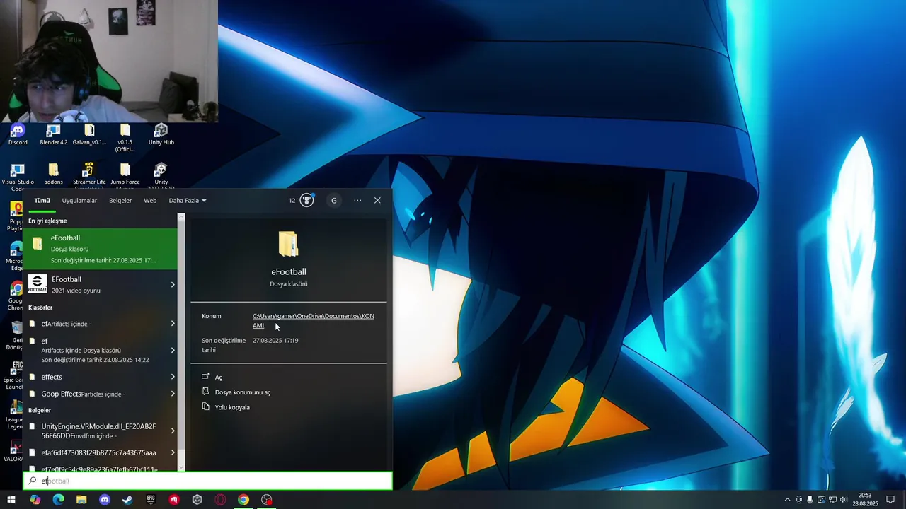Click the search text input box
The height and width of the screenshot is (509, 906).
(208, 481)
